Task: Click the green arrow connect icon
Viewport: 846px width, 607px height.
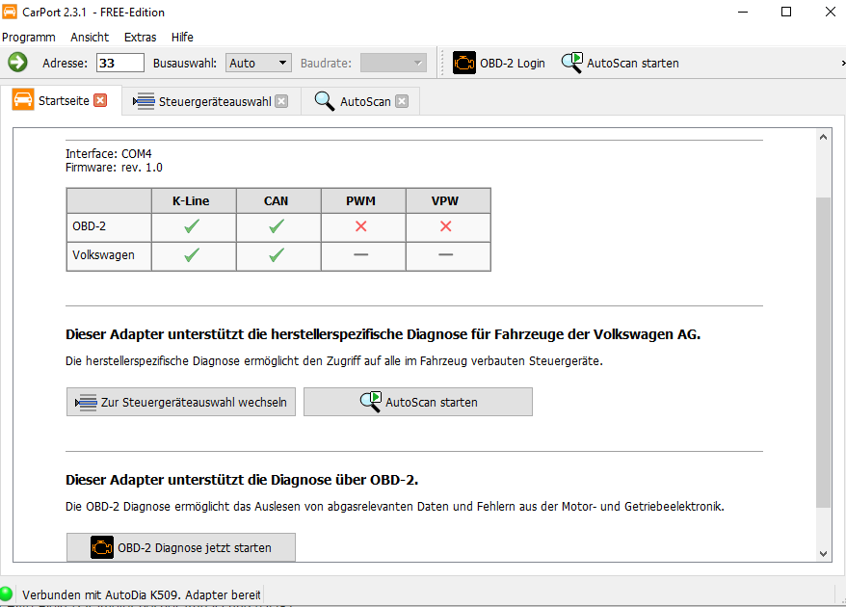Action: (17, 63)
